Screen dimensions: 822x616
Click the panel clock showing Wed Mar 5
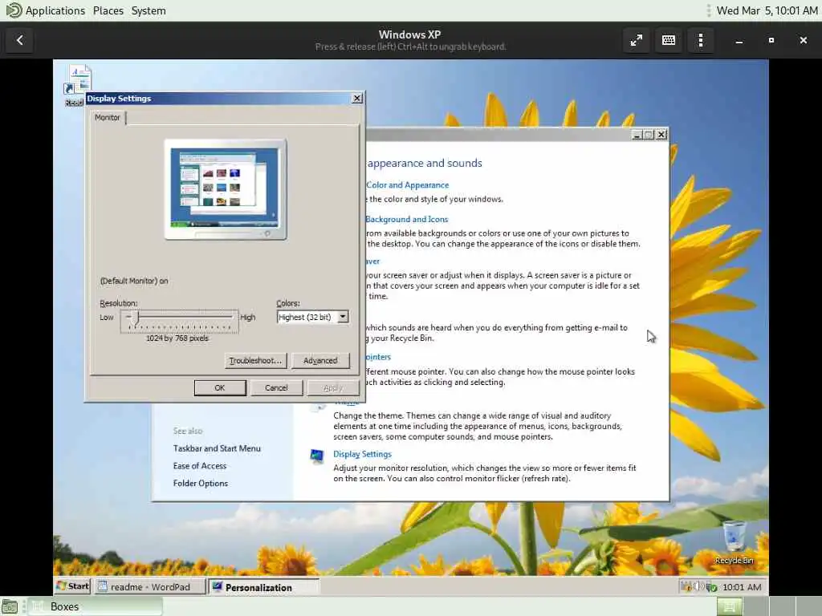click(x=767, y=10)
